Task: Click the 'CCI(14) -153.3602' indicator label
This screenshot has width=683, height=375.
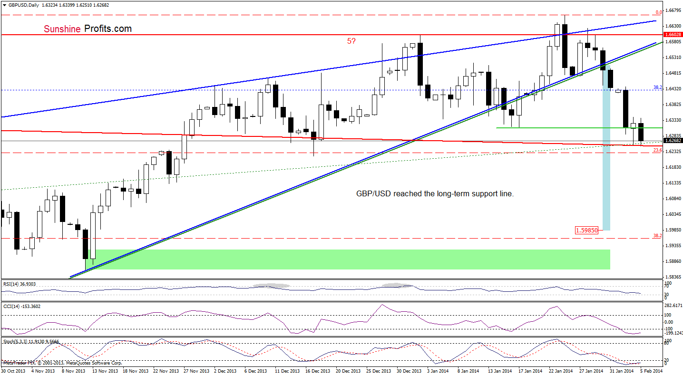Action: click(x=21, y=306)
